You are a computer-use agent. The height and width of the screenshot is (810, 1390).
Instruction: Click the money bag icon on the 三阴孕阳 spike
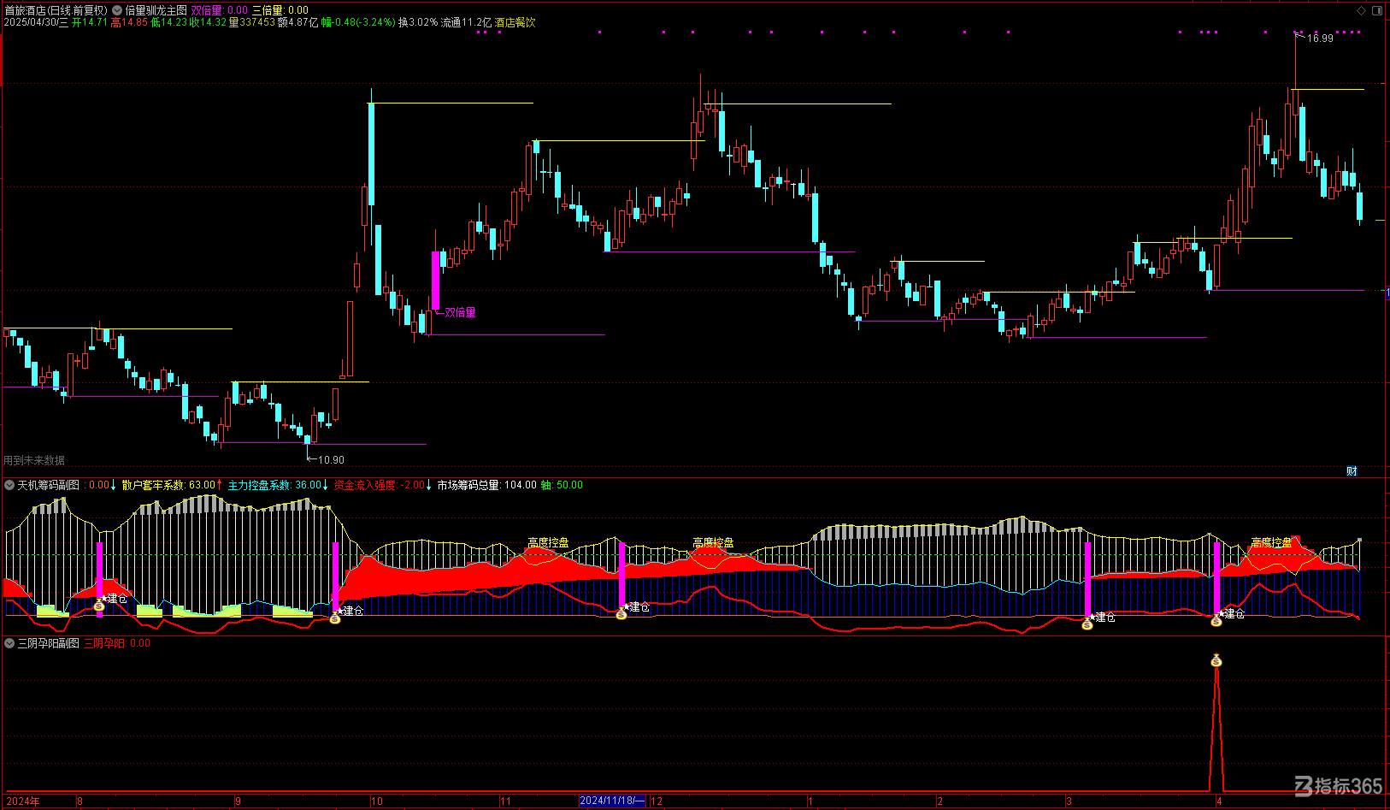point(1216,660)
